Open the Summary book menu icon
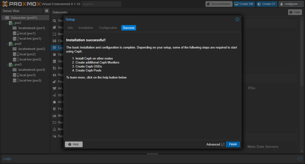Viewport: 305px width, 164px height. (x=54, y=27)
